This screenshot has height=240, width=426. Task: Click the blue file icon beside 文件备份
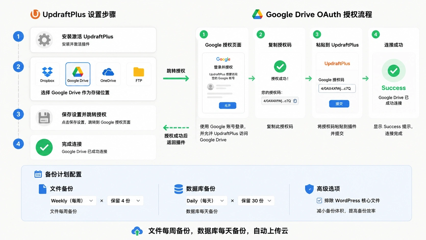pos(43,189)
